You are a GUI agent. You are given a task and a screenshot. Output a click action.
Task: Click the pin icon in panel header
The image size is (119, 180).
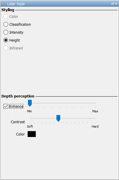[116, 4]
